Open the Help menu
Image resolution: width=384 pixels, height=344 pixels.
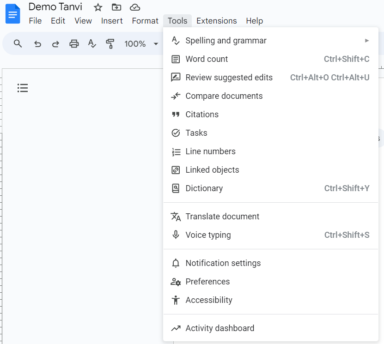(255, 21)
